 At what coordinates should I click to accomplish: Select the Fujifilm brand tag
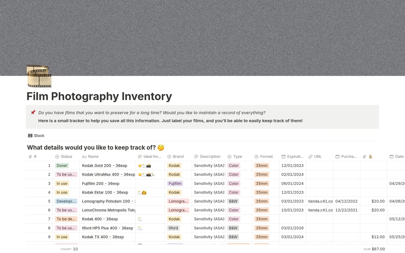tap(175, 183)
